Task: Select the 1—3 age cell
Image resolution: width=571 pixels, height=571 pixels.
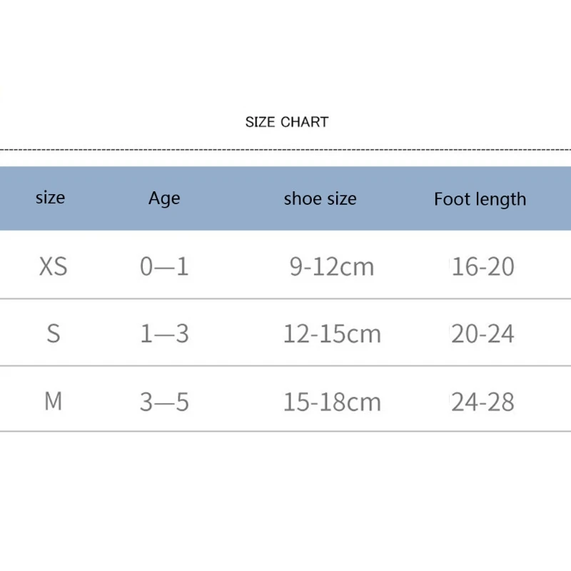Action: tap(164, 334)
